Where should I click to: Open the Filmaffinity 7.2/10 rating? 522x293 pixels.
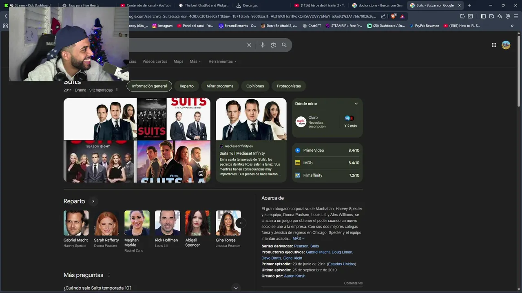coord(327,175)
